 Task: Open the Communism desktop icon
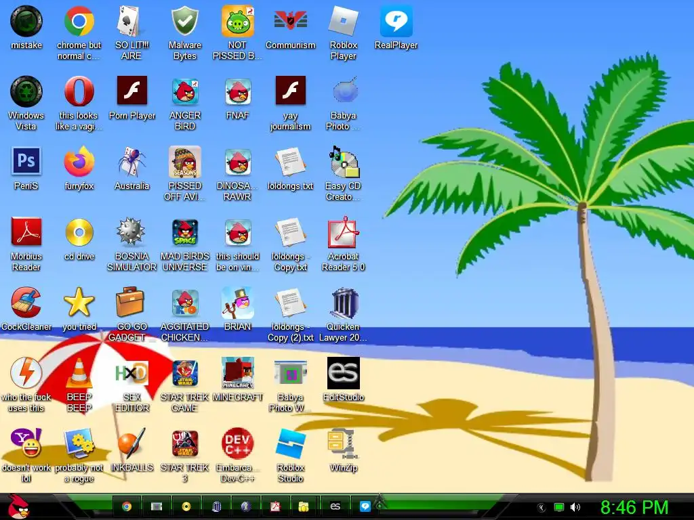[290, 21]
